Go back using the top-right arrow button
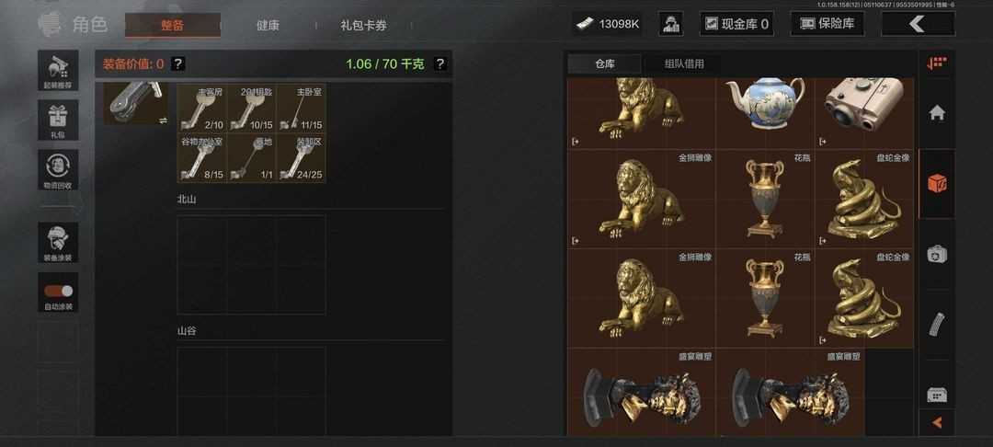The height and width of the screenshot is (447, 993). coord(918,24)
